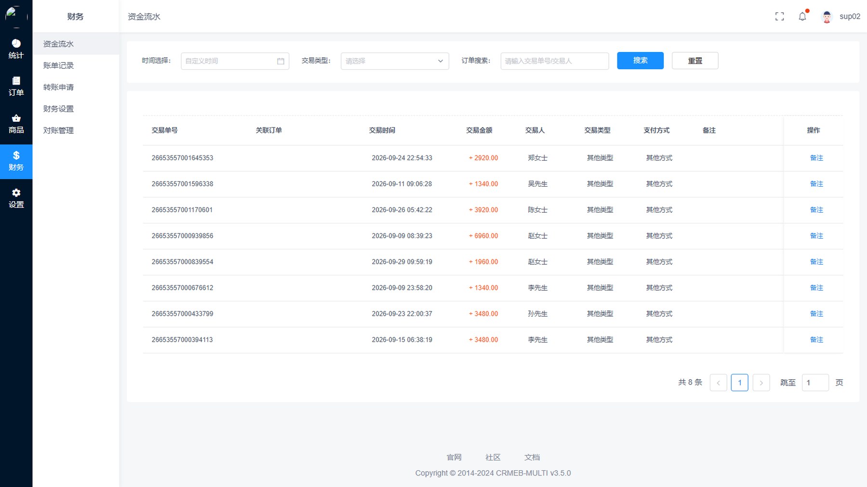Open the 商品 products section
Screen dimensions: 867x487
[16, 124]
